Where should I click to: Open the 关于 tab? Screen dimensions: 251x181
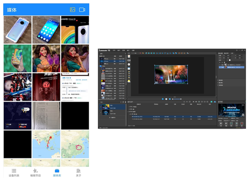79,172
